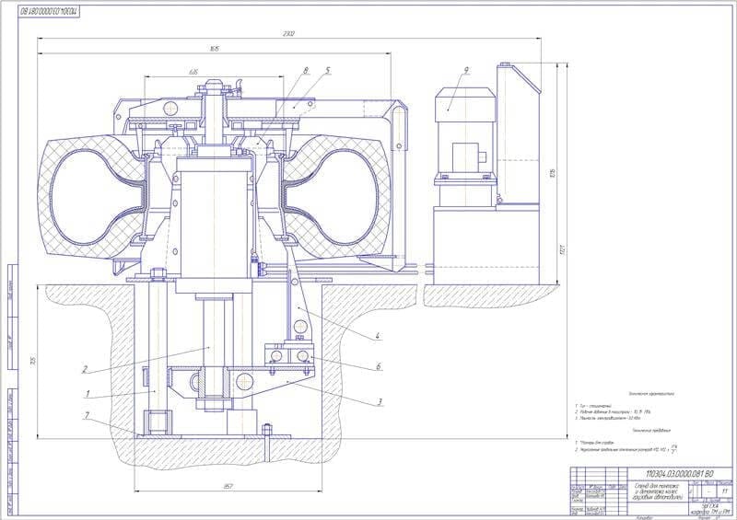Click callout number 1 in the drawing
Image resolution: width=737 pixels, height=520 pixels.
tap(88, 394)
